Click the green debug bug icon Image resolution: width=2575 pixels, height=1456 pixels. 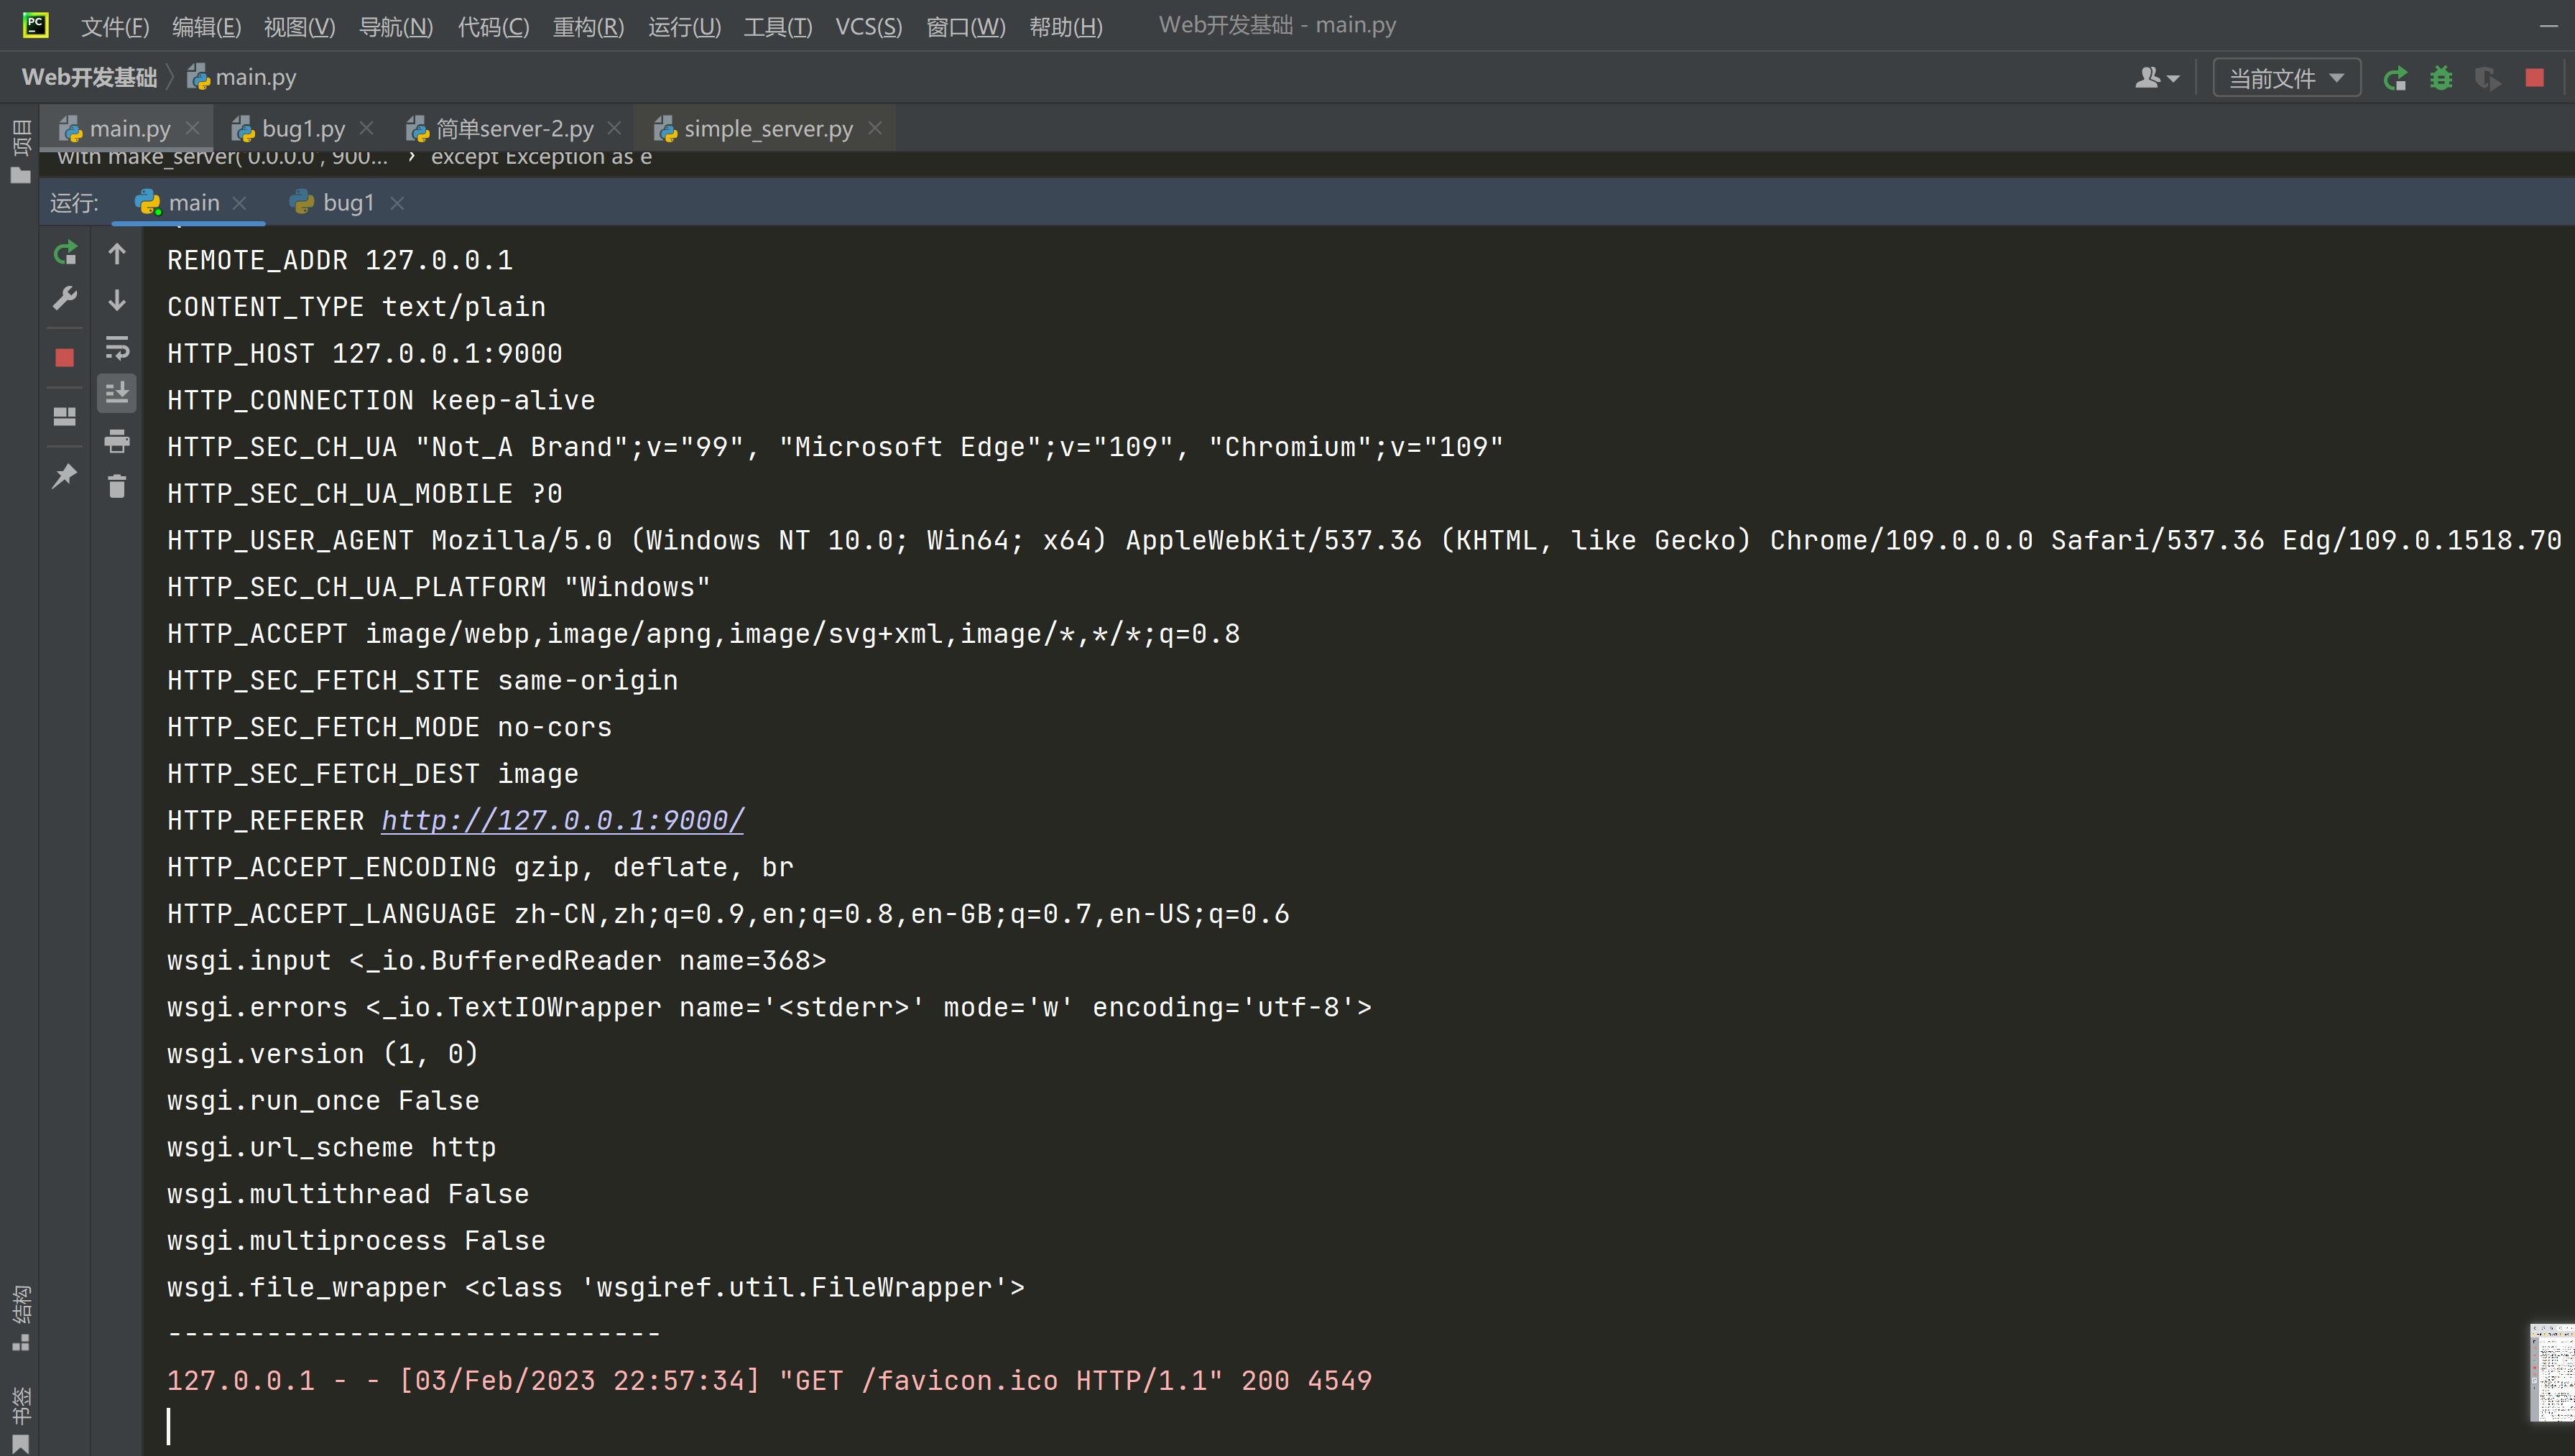(x=2441, y=78)
